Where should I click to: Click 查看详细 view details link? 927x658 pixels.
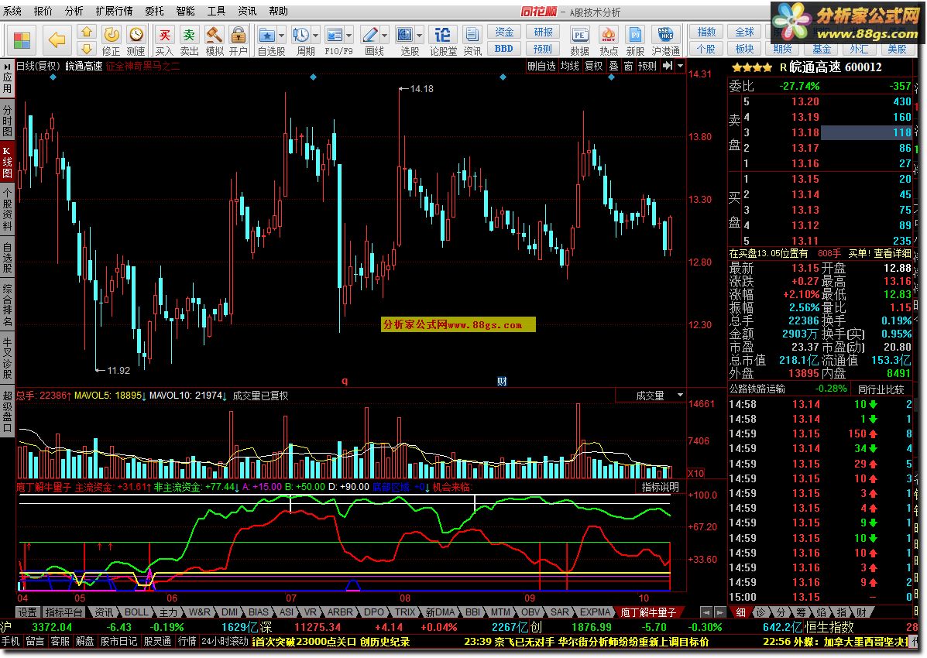click(893, 253)
